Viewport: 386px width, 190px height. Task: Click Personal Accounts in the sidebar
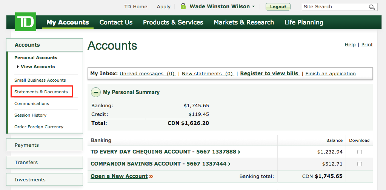click(36, 58)
